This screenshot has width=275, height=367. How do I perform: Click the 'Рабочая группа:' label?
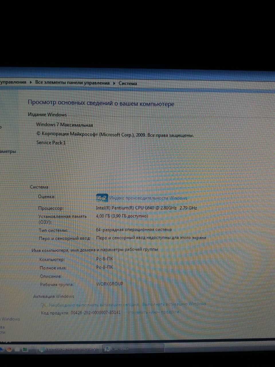[x=57, y=285]
